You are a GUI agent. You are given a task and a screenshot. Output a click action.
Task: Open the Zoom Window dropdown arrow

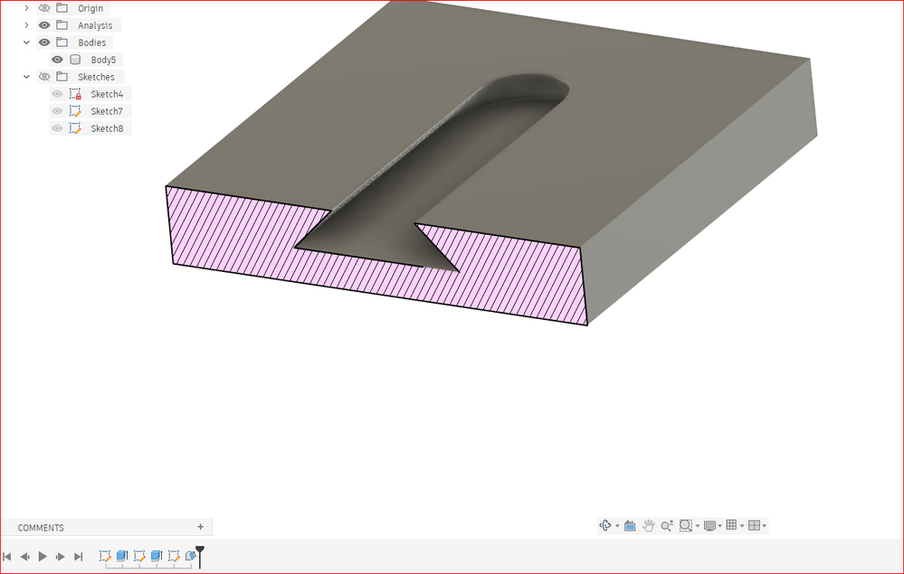[x=698, y=525]
